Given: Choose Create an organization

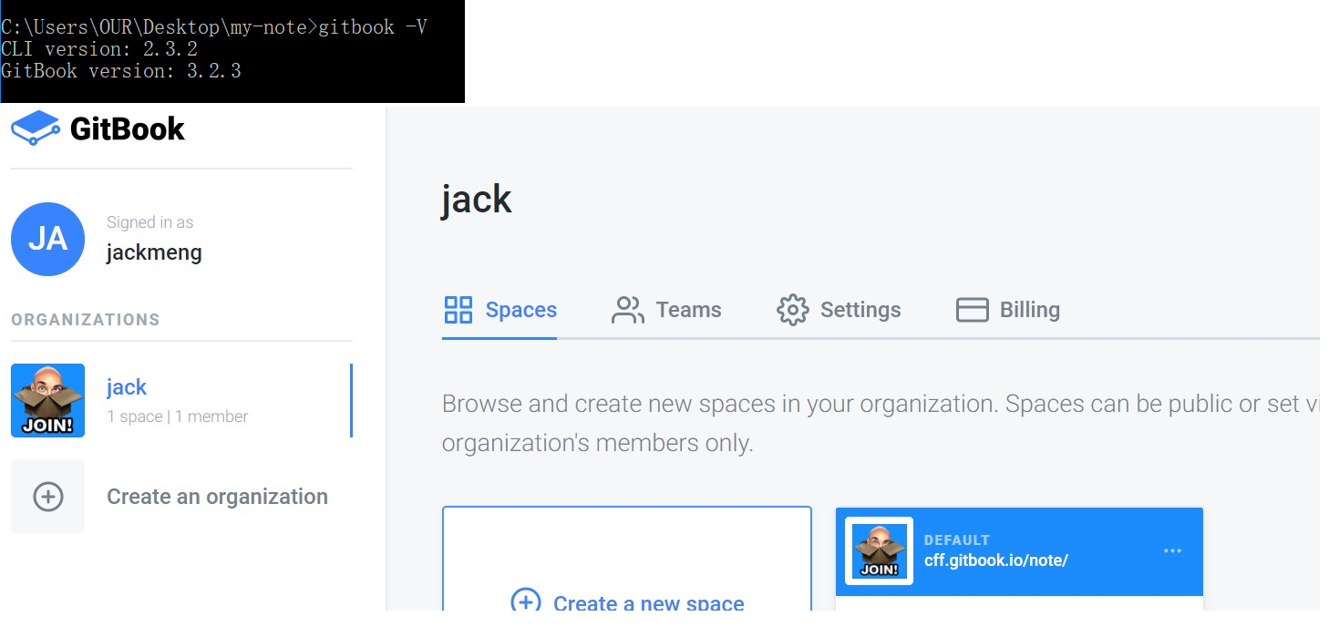Looking at the screenshot, I should 217,497.
